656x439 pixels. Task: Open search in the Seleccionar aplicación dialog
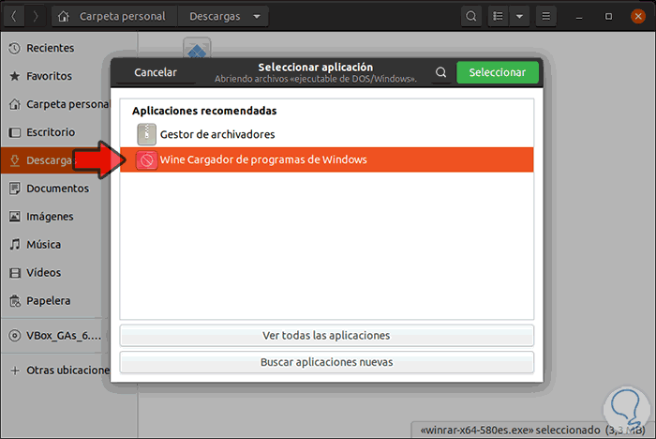click(440, 72)
